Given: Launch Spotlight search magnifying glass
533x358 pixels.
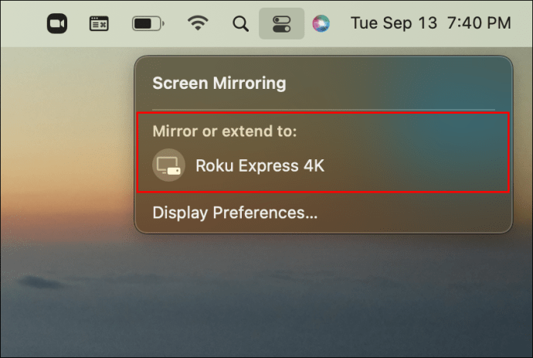Looking at the screenshot, I should click(x=241, y=23).
